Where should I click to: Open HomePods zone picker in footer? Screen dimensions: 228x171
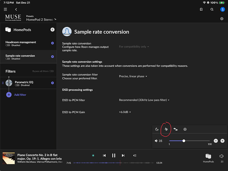(x=208, y=158)
